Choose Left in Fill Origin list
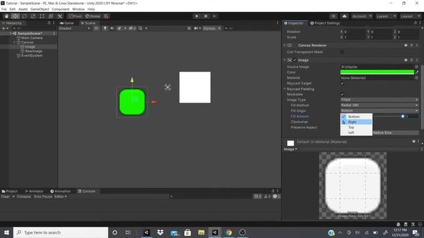This screenshot has width=424, height=238. pyautogui.click(x=356, y=132)
